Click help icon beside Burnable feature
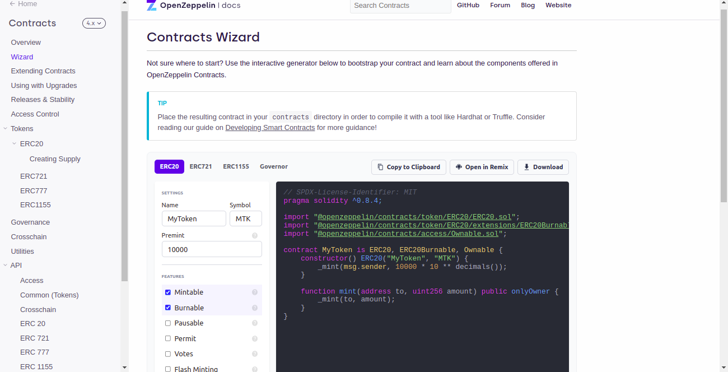This screenshot has height=372, width=728. tap(255, 308)
